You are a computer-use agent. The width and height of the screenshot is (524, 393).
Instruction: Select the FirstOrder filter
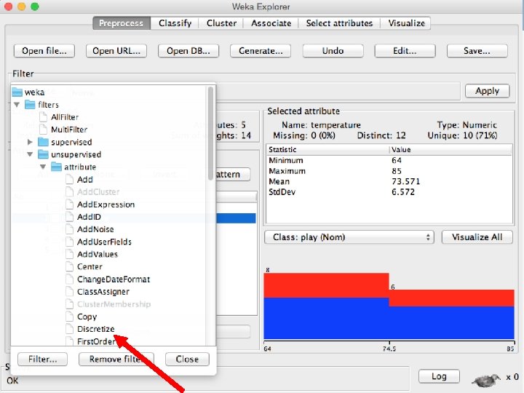[x=96, y=341]
